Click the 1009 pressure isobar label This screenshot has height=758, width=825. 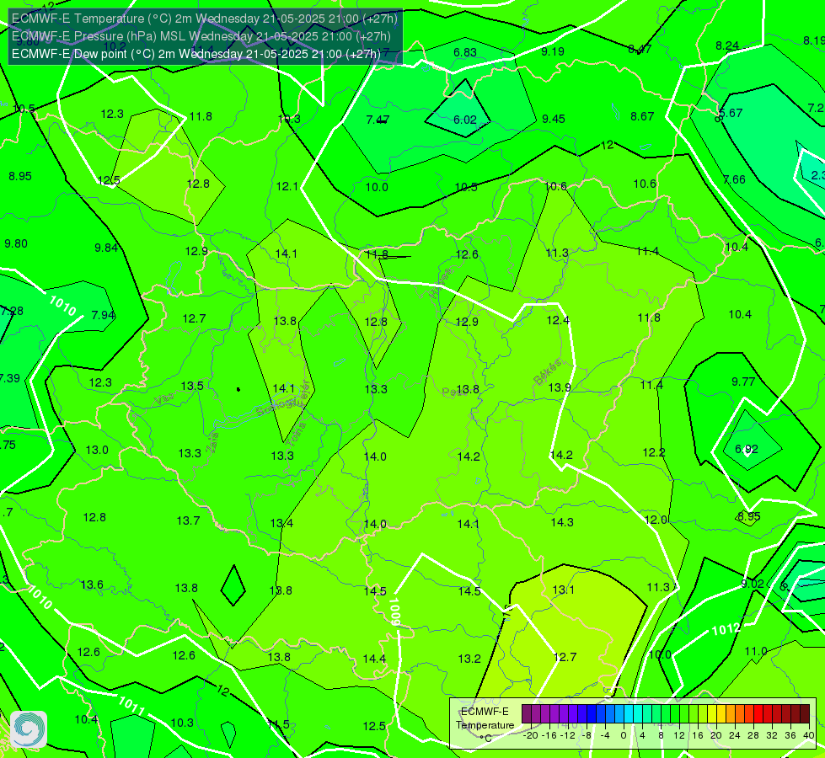tap(395, 611)
